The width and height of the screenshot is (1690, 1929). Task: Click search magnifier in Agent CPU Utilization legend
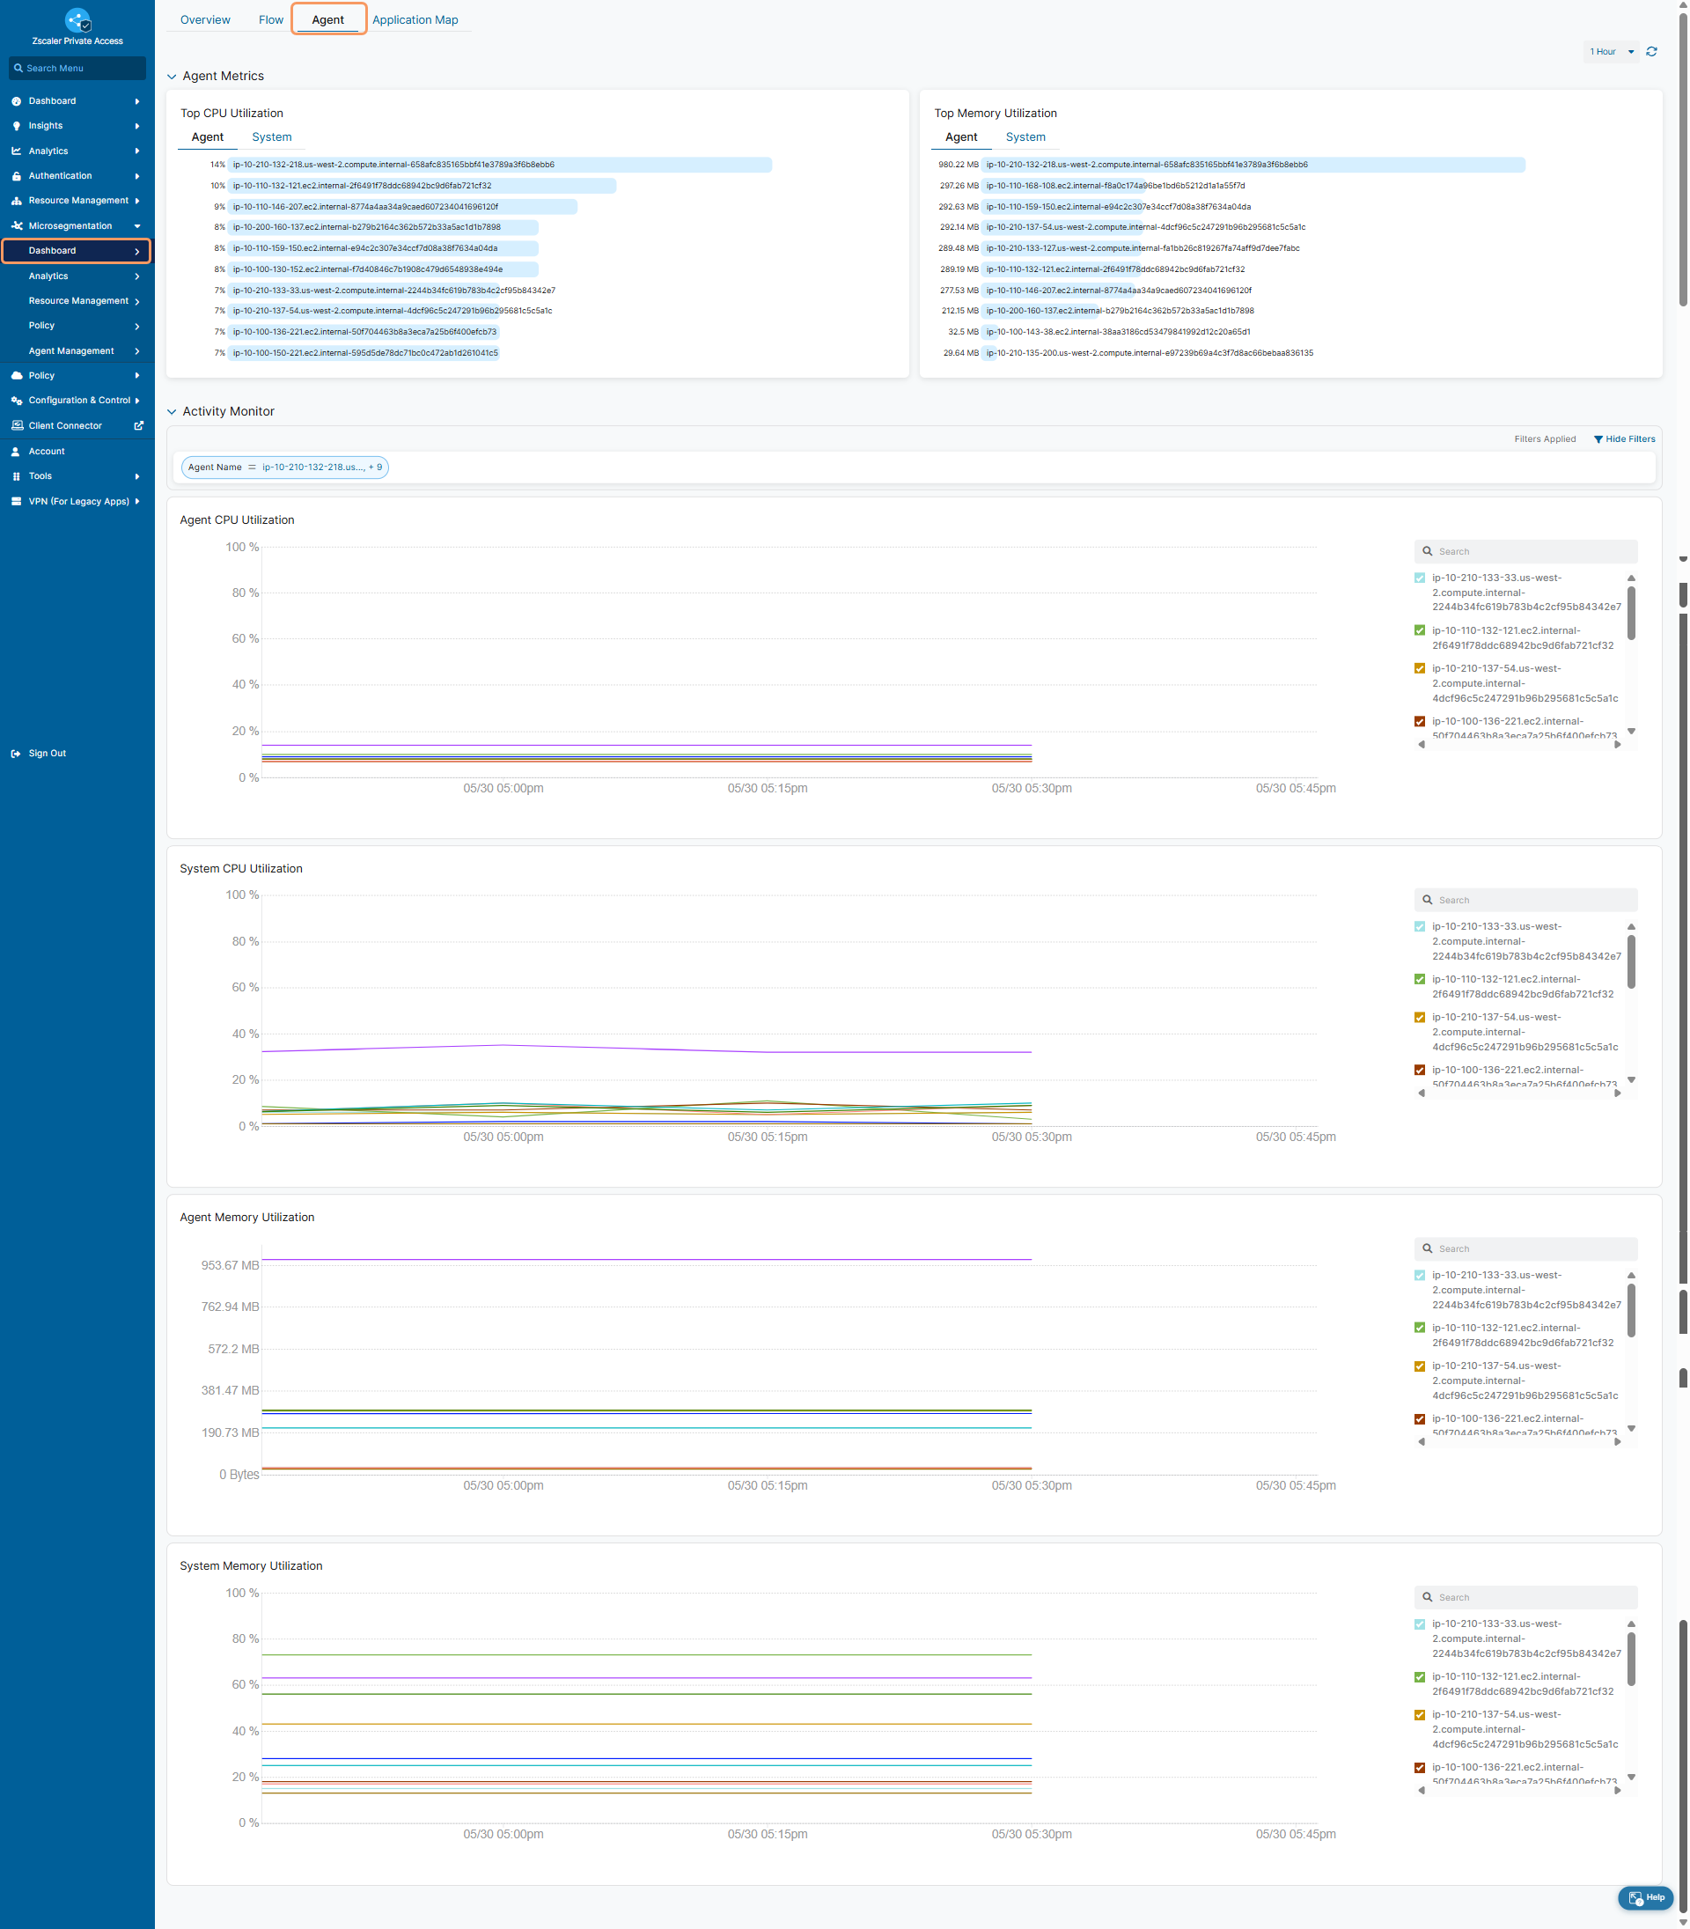click(x=1427, y=552)
